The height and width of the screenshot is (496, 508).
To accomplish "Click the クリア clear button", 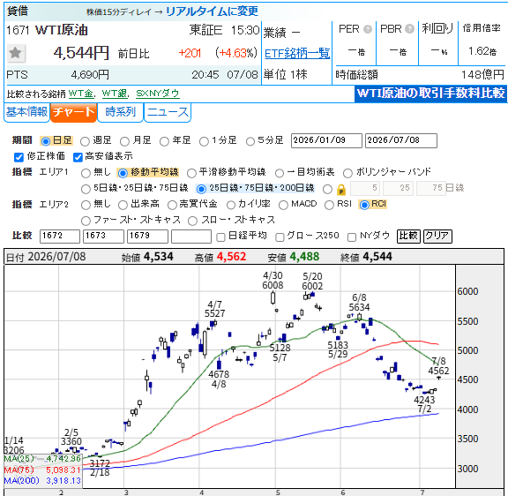I will tap(437, 236).
